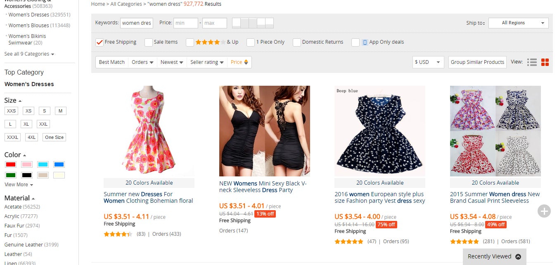Open the Ship to All Regions dropdown

[519, 23]
